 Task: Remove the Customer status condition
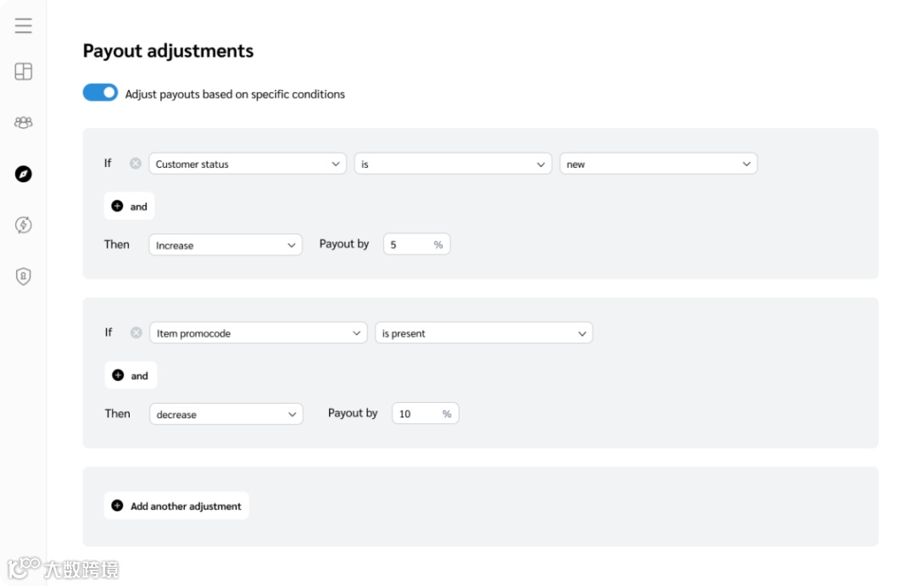tap(136, 164)
